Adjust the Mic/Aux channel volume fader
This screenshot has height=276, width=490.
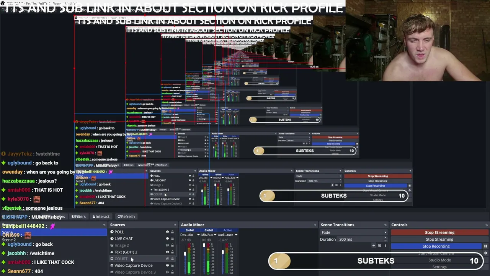tap(203, 245)
